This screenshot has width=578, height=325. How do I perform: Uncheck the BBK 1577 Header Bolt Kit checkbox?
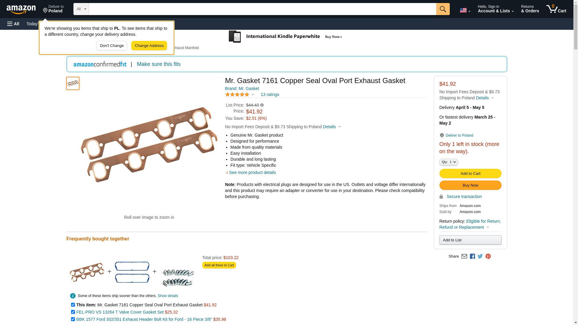click(x=73, y=319)
